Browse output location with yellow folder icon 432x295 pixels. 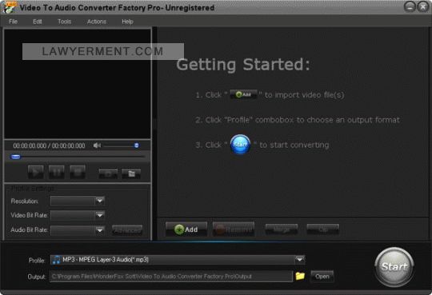300,276
